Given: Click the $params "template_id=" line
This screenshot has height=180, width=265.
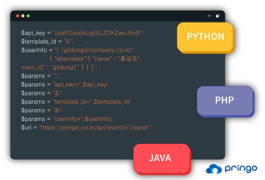Looking at the screenshot, I should tap(76, 101).
